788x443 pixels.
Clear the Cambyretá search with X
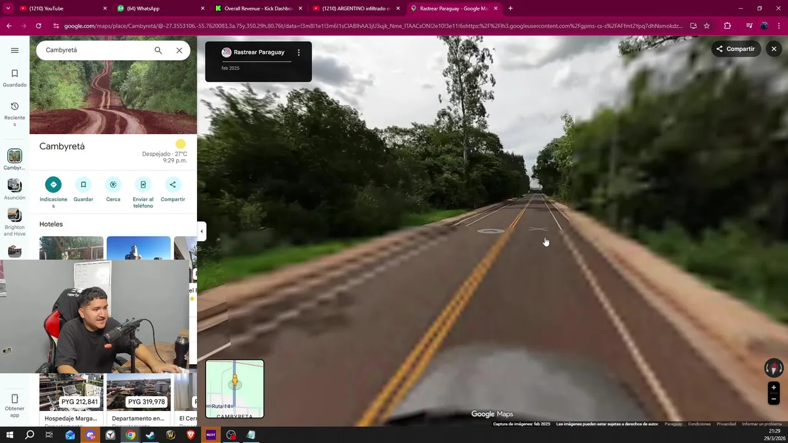pos(179,50)
